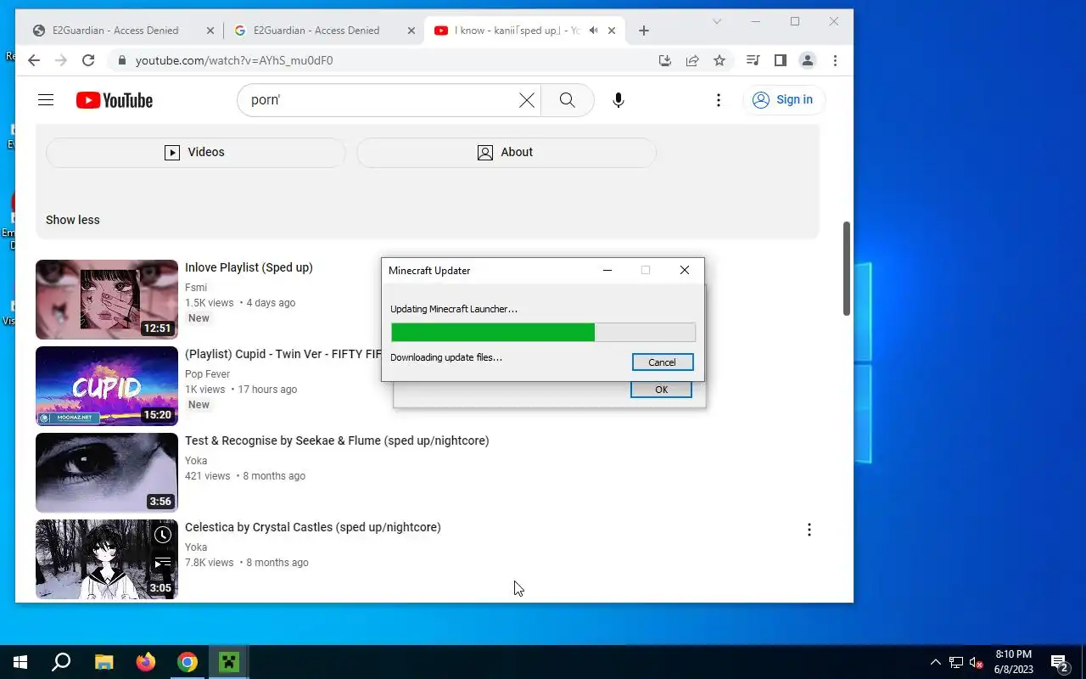The height and width of the screenshot is (679, 1086).
Task: Open the YouTube hamburger guide menu
Action: click(x=46, y=100)
